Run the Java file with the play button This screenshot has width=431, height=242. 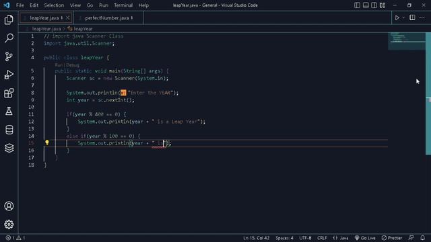pos(397,18)
